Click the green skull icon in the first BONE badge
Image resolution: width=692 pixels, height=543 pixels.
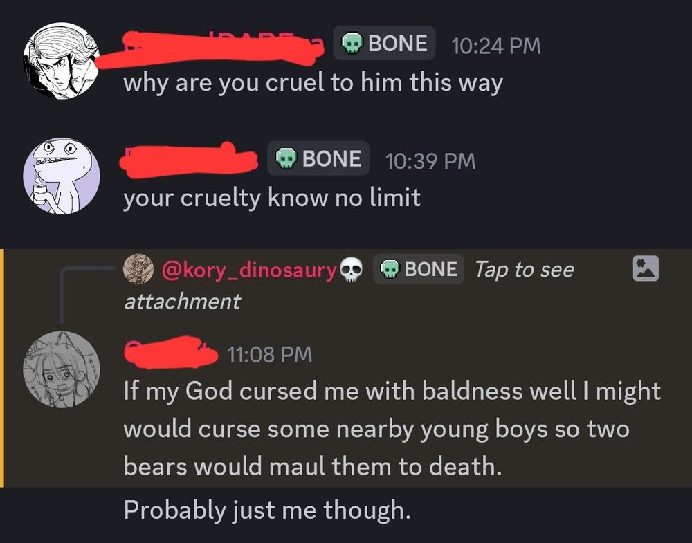coord(353,43)
